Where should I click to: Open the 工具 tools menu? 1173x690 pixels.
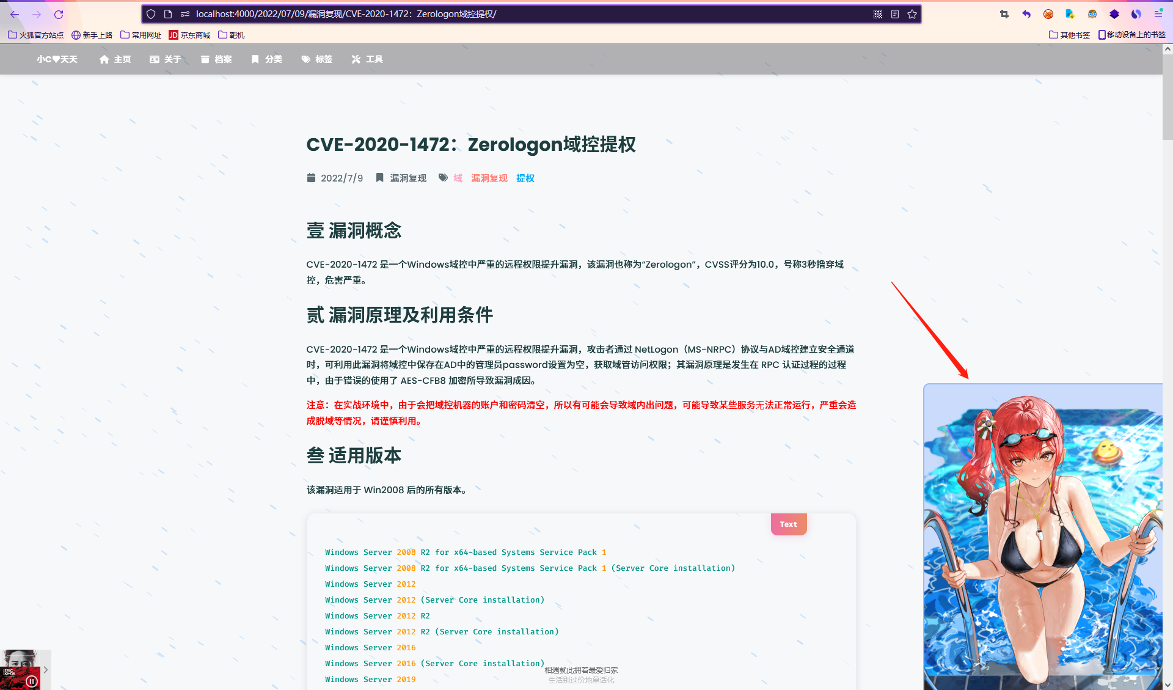coord(367,59)
